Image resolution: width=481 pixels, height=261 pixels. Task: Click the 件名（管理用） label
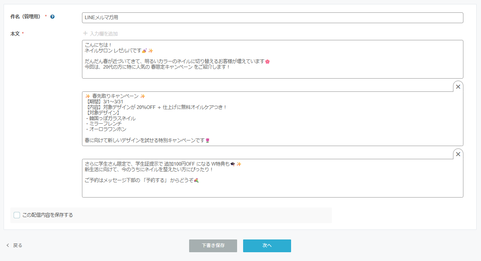[26, 17]
